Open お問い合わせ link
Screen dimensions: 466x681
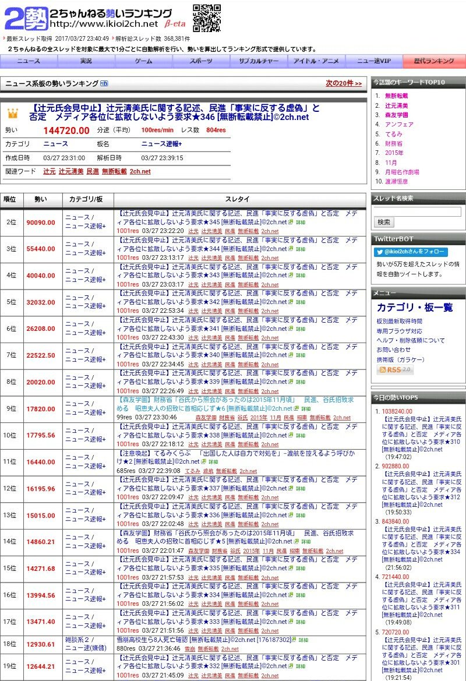coord(393,350)
